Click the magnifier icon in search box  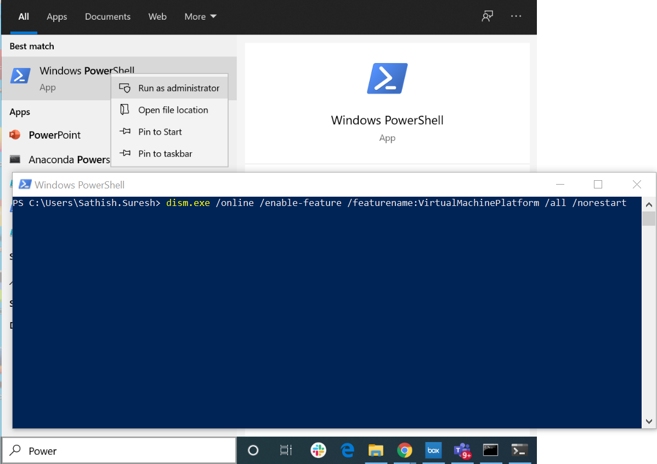(15, 450)
